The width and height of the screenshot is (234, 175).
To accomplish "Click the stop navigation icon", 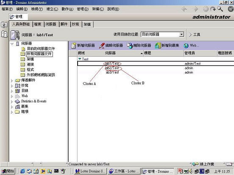I will click(x=206, y=9).
